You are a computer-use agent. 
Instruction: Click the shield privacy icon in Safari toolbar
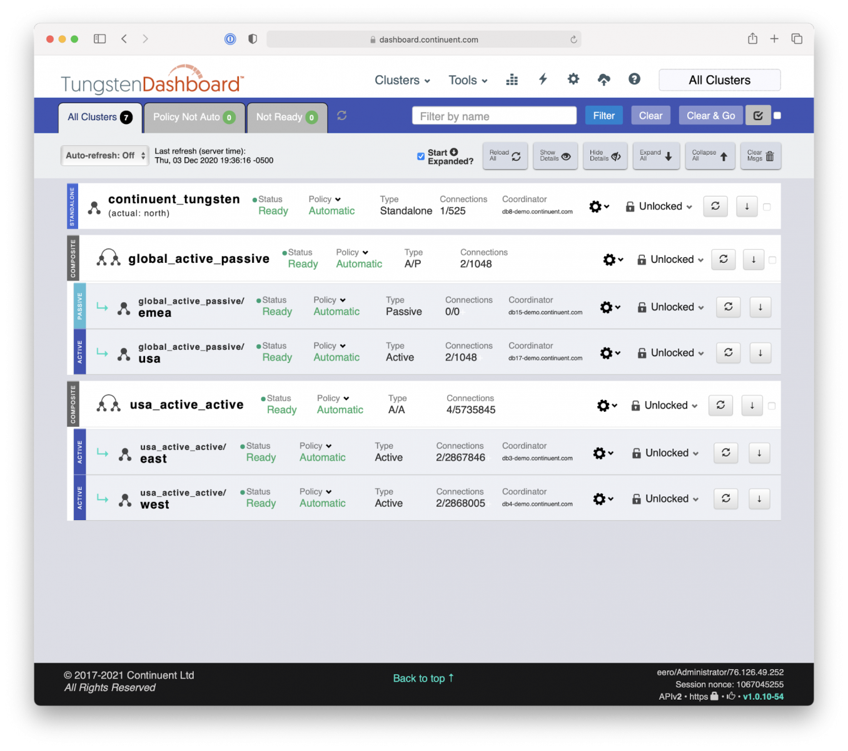point(253,39)
